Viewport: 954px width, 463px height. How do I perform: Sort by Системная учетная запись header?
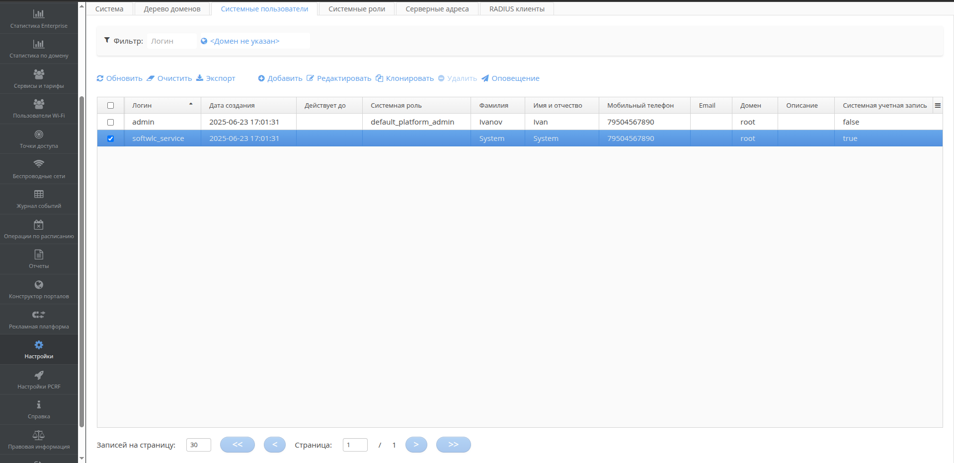click(x=884, y=105)
